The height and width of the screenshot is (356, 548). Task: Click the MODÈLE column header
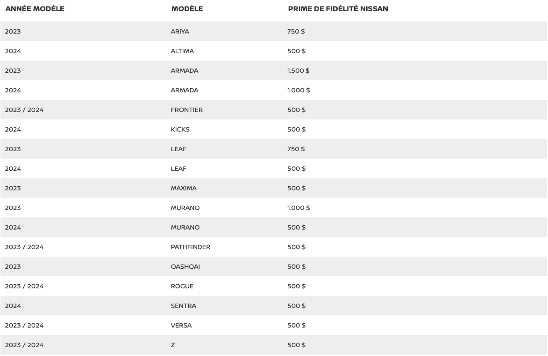187,9
